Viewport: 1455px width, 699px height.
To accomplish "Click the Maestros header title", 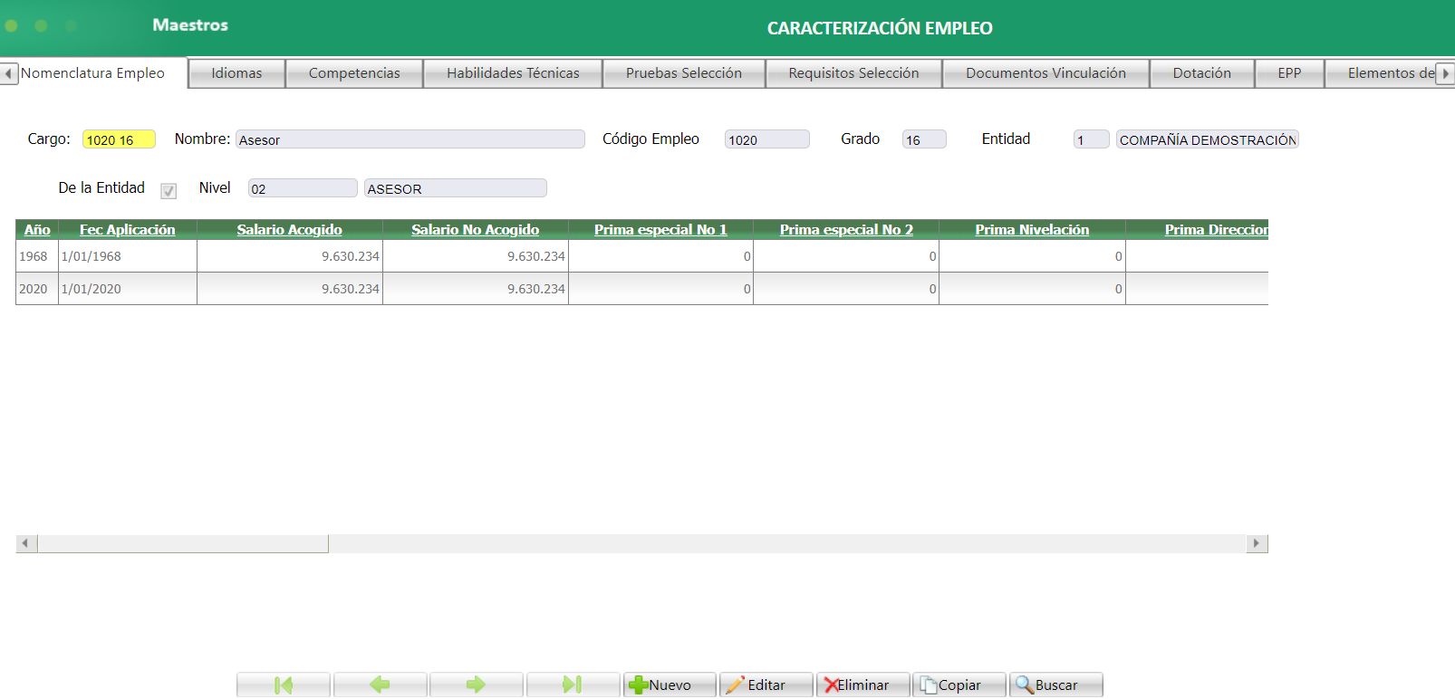I will [190, 25].
